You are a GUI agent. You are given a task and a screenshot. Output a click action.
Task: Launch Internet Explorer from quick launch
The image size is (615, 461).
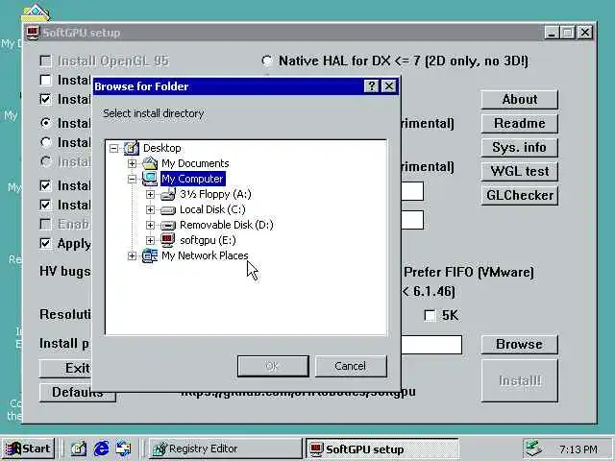click(x=101, y=449)
